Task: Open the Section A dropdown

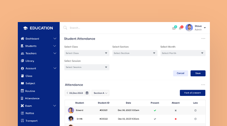Action: click(x=100, y=93)
